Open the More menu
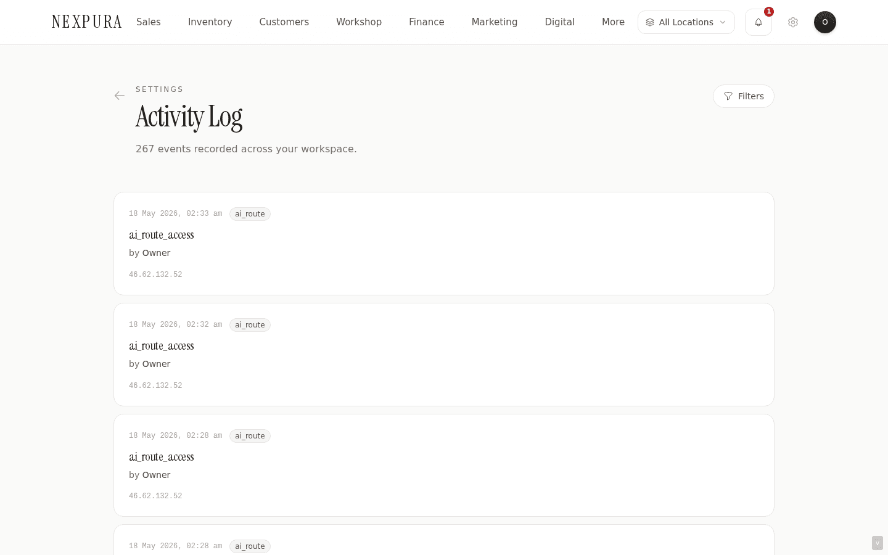The image size is (888, 555). [x=614, y=22]
